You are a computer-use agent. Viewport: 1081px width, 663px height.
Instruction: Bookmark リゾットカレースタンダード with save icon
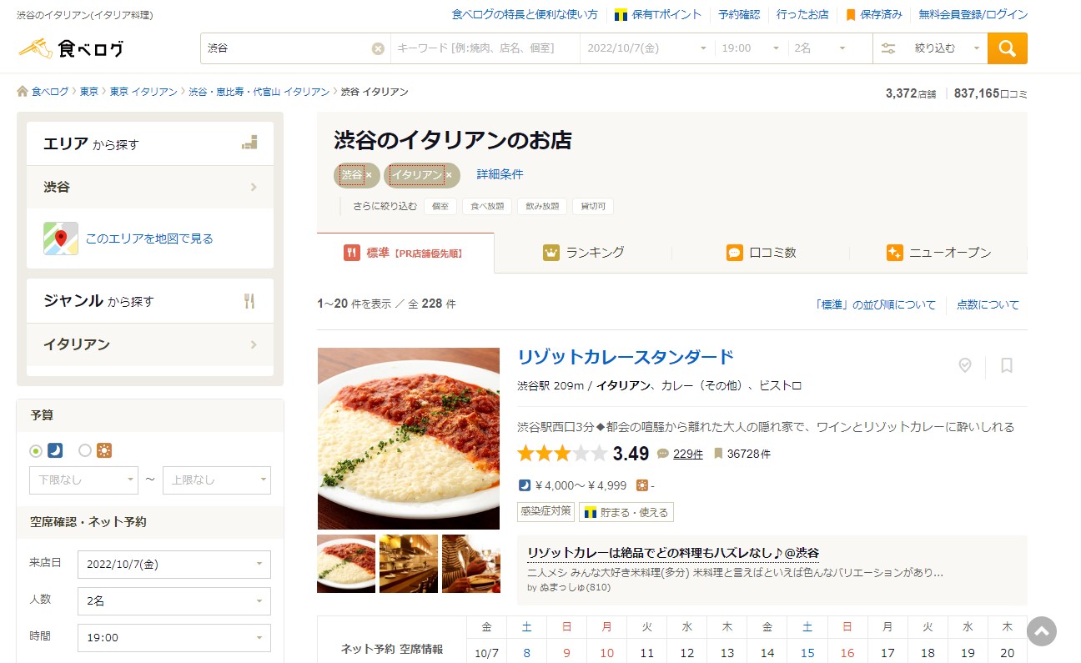[x=1007, y=365]
